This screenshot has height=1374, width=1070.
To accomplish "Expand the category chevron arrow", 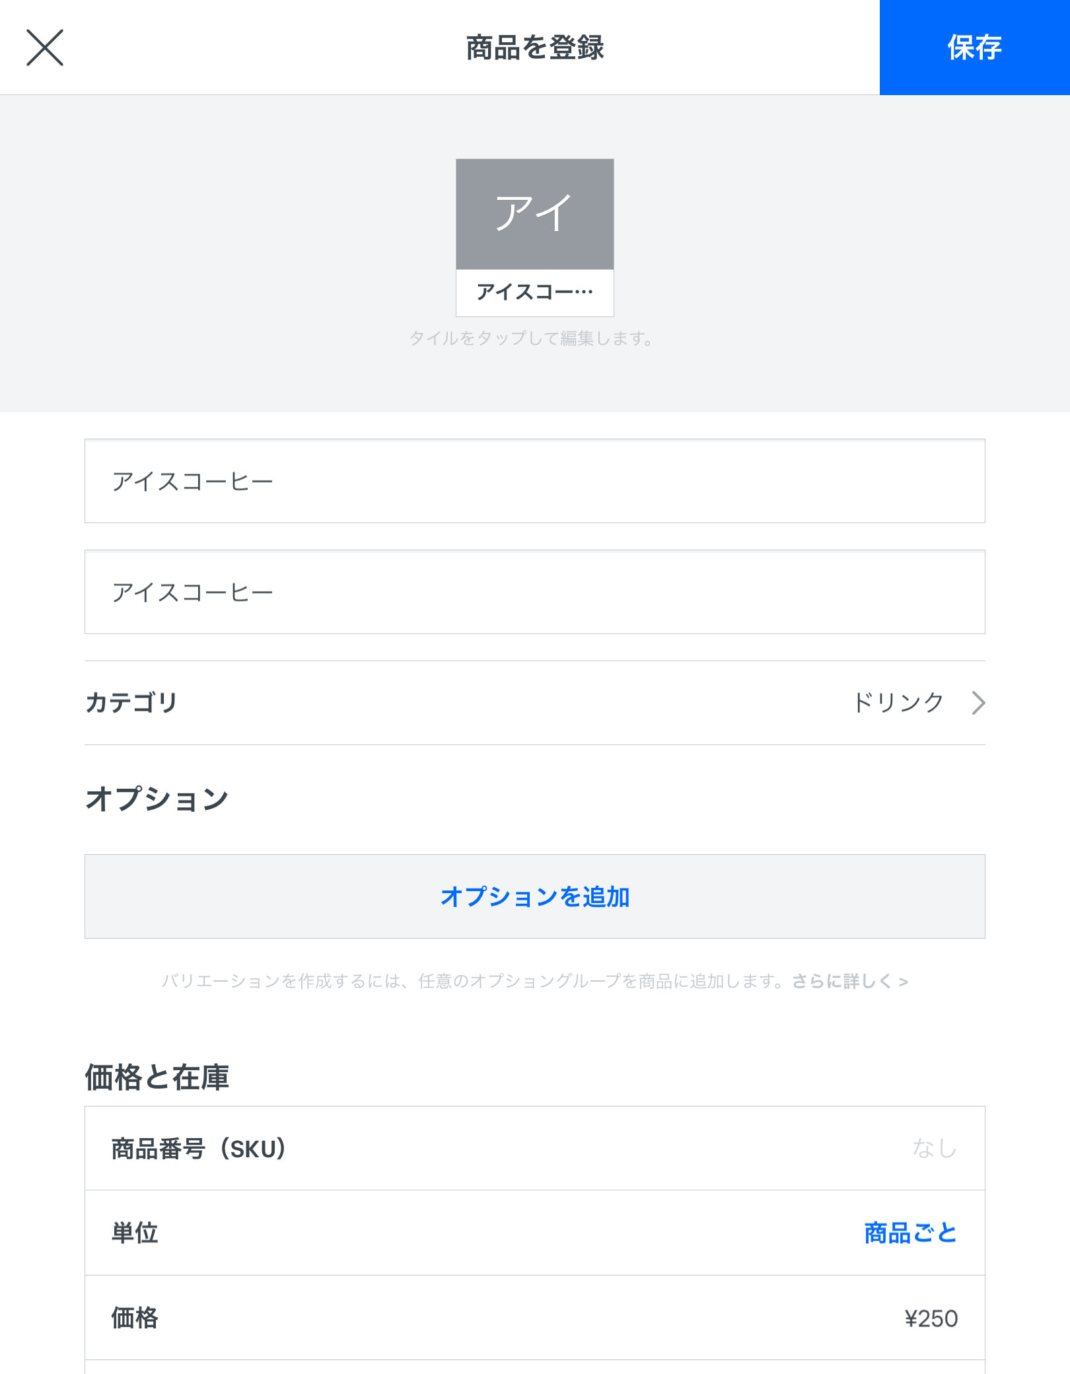I will coord(978,704).
